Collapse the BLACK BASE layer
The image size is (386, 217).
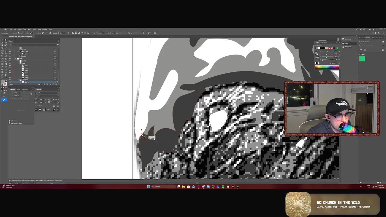pyautogui.click(x=18, y=52)
